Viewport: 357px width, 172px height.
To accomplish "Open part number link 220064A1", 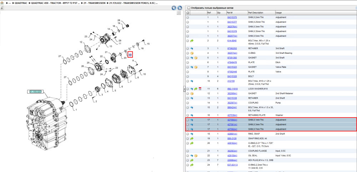I will 232,160.
